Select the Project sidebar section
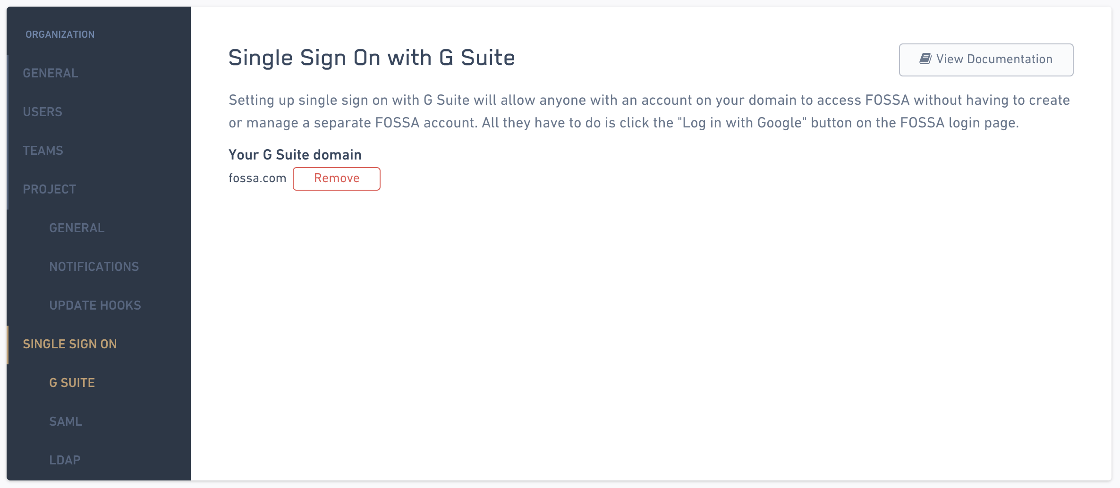Screen dimensions: 1120x488 click(x=50, y=189)
